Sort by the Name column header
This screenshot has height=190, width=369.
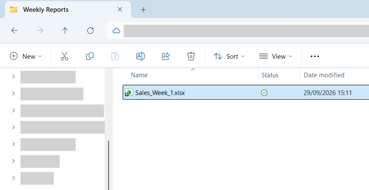point(139,75)
